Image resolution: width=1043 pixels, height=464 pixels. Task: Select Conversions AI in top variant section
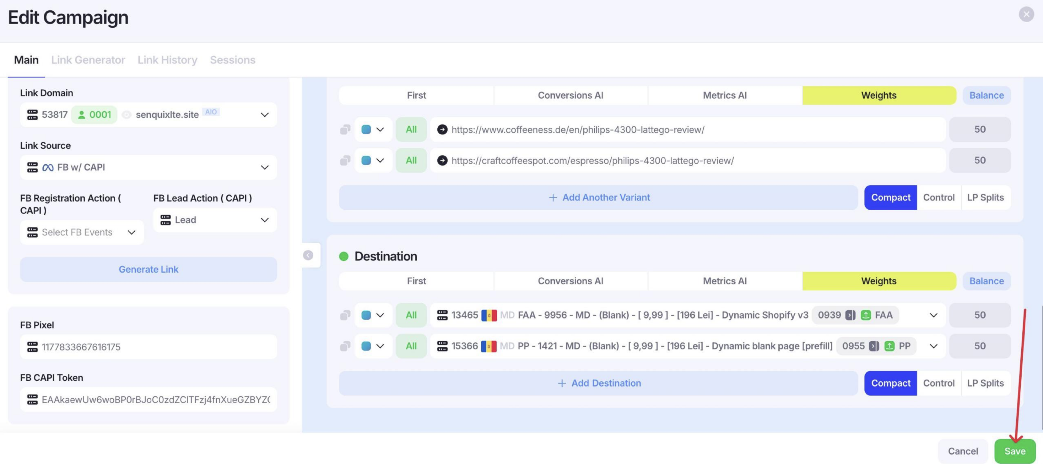571,95
